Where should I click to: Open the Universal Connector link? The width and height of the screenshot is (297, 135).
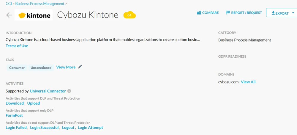tap(48, 91)
